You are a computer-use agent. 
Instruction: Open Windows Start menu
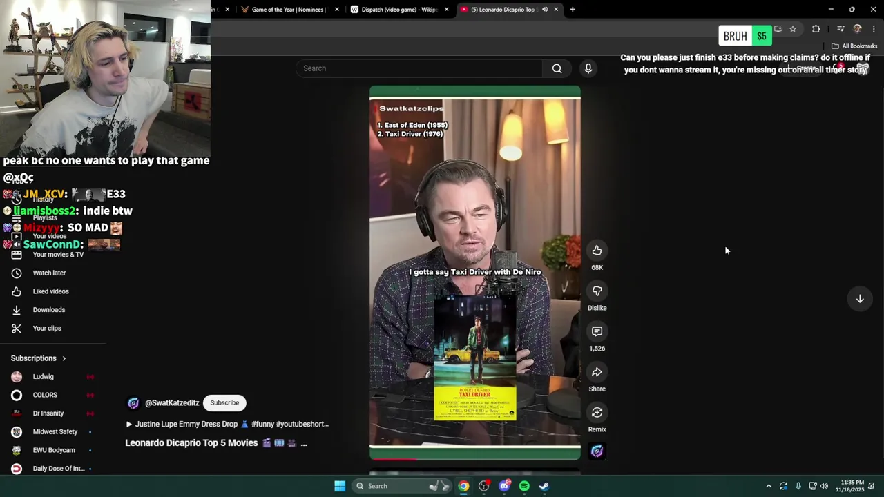[340, 486]
